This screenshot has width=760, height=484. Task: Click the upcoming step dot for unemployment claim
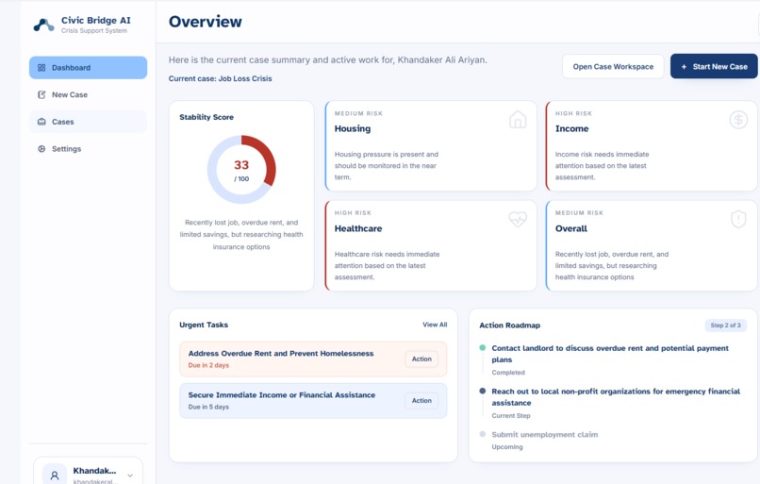pos(482,434)
